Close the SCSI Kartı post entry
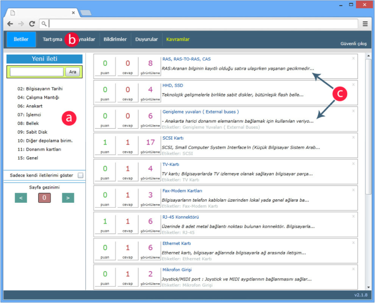 coord(353,137)
